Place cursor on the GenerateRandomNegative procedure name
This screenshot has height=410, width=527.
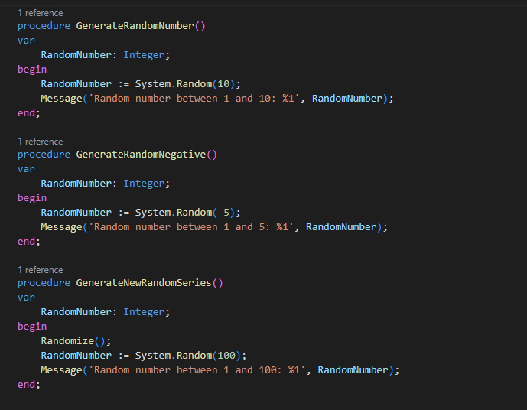tap(141, 155)
